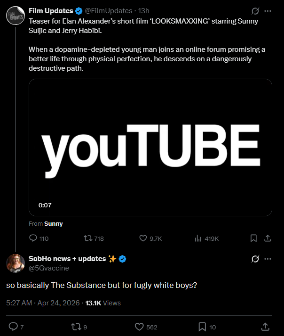Bookmark the Film Updates post

(x=253, y=238)
